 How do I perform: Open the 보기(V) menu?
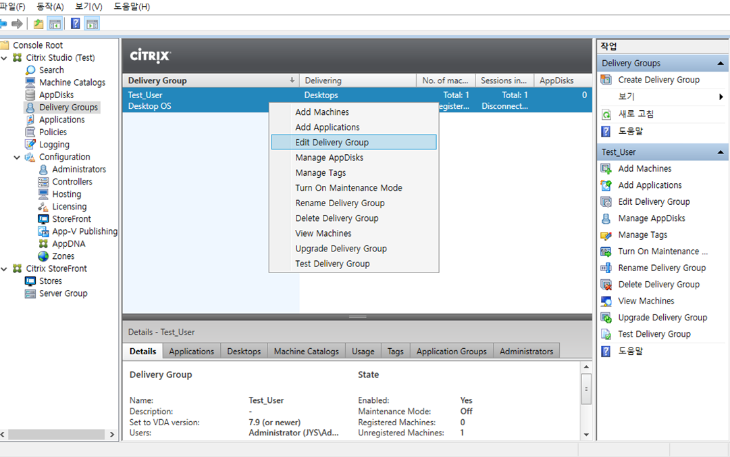click(x=88, y=7)
